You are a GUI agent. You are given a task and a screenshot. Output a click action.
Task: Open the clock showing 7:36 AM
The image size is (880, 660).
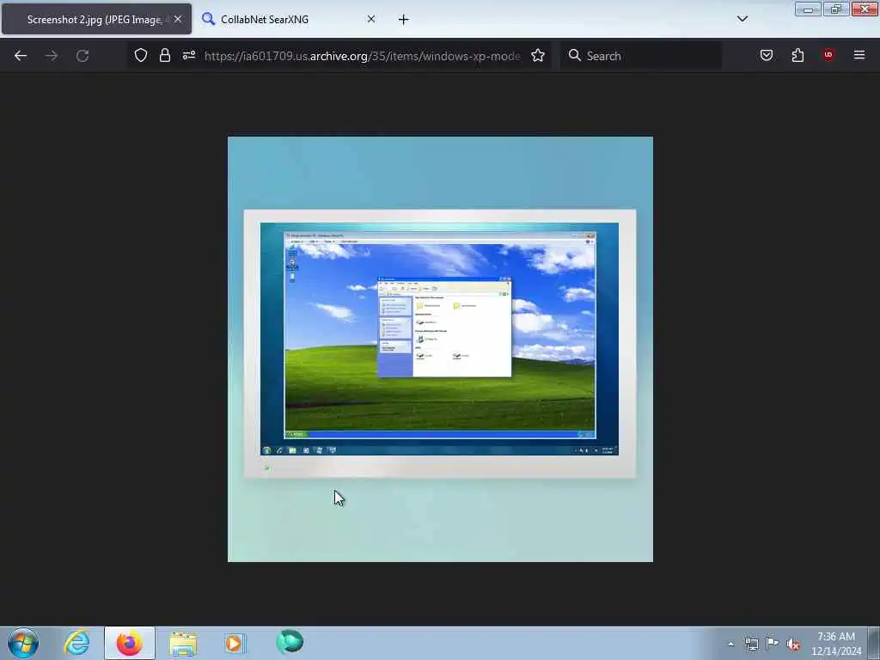point(835,644)
